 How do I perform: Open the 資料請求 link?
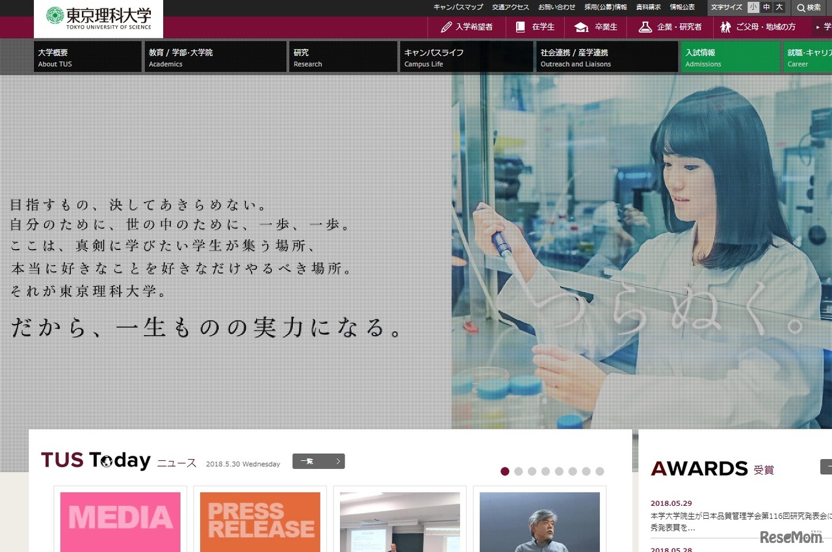pyautogui.click(x=648, y=7)
